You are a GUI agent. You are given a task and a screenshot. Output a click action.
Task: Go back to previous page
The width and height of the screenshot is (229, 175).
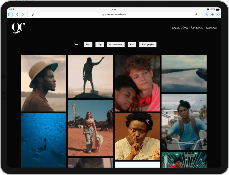pos(17,15)
